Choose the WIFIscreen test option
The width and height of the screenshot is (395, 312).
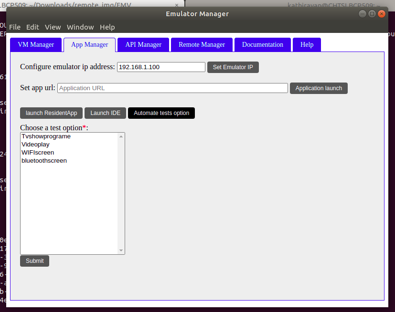tap(38, 153)
